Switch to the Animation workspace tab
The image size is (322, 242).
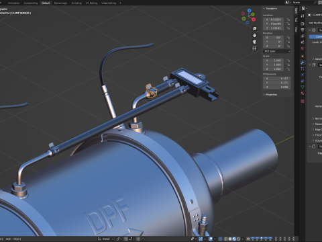click(x=13, y=3)
